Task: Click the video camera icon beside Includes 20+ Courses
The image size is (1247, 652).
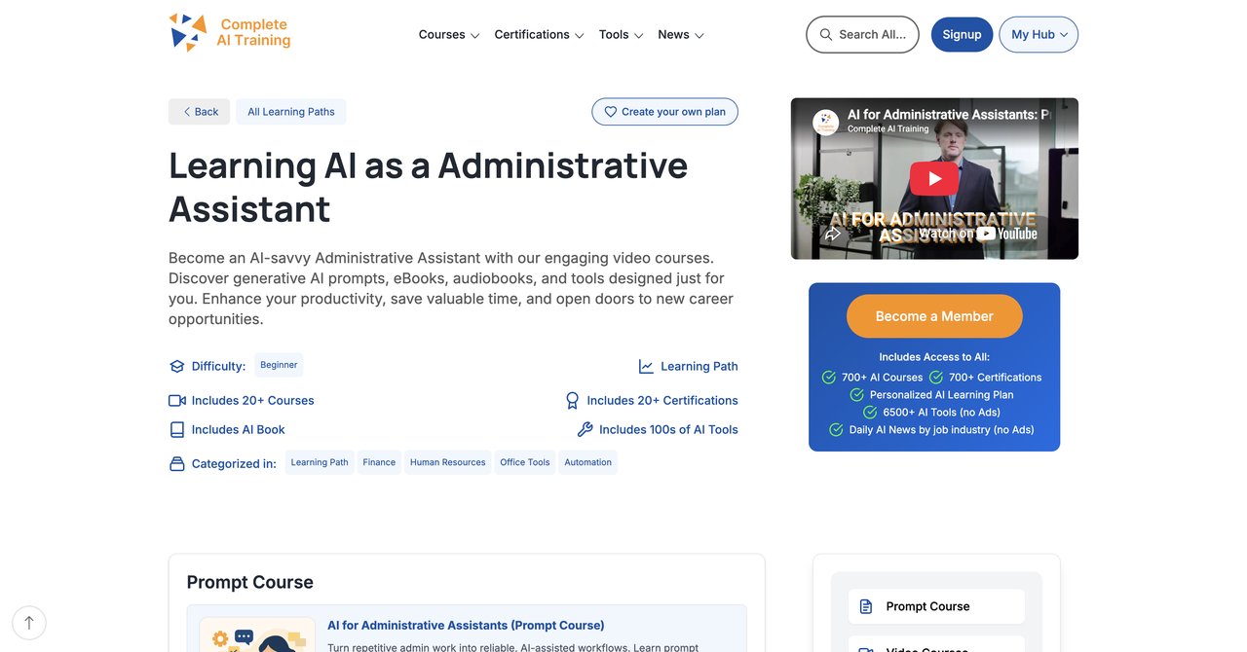Action: pyautogui.click(x=176, y=401)
